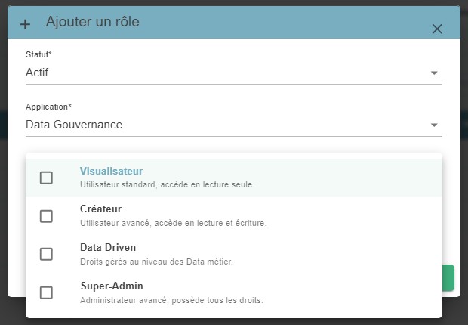Click the Ajouter un rôle title text
468x325 pixels.
[93, 22]
